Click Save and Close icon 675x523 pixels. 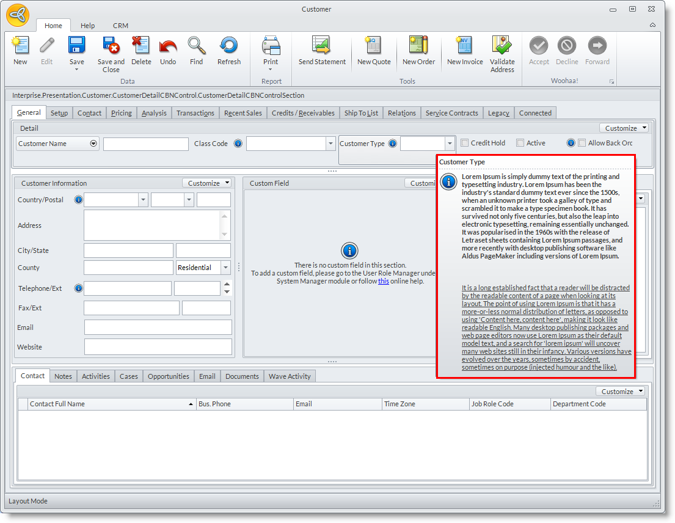click(x=111, y=46)
